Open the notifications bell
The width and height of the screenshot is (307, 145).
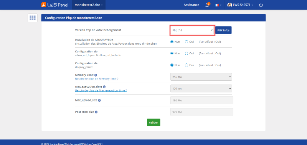pos(207,5)
